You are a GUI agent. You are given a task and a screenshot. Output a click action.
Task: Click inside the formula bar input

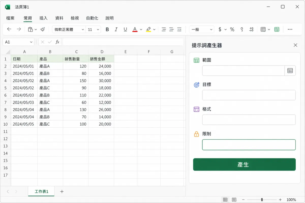coord(123,42)
